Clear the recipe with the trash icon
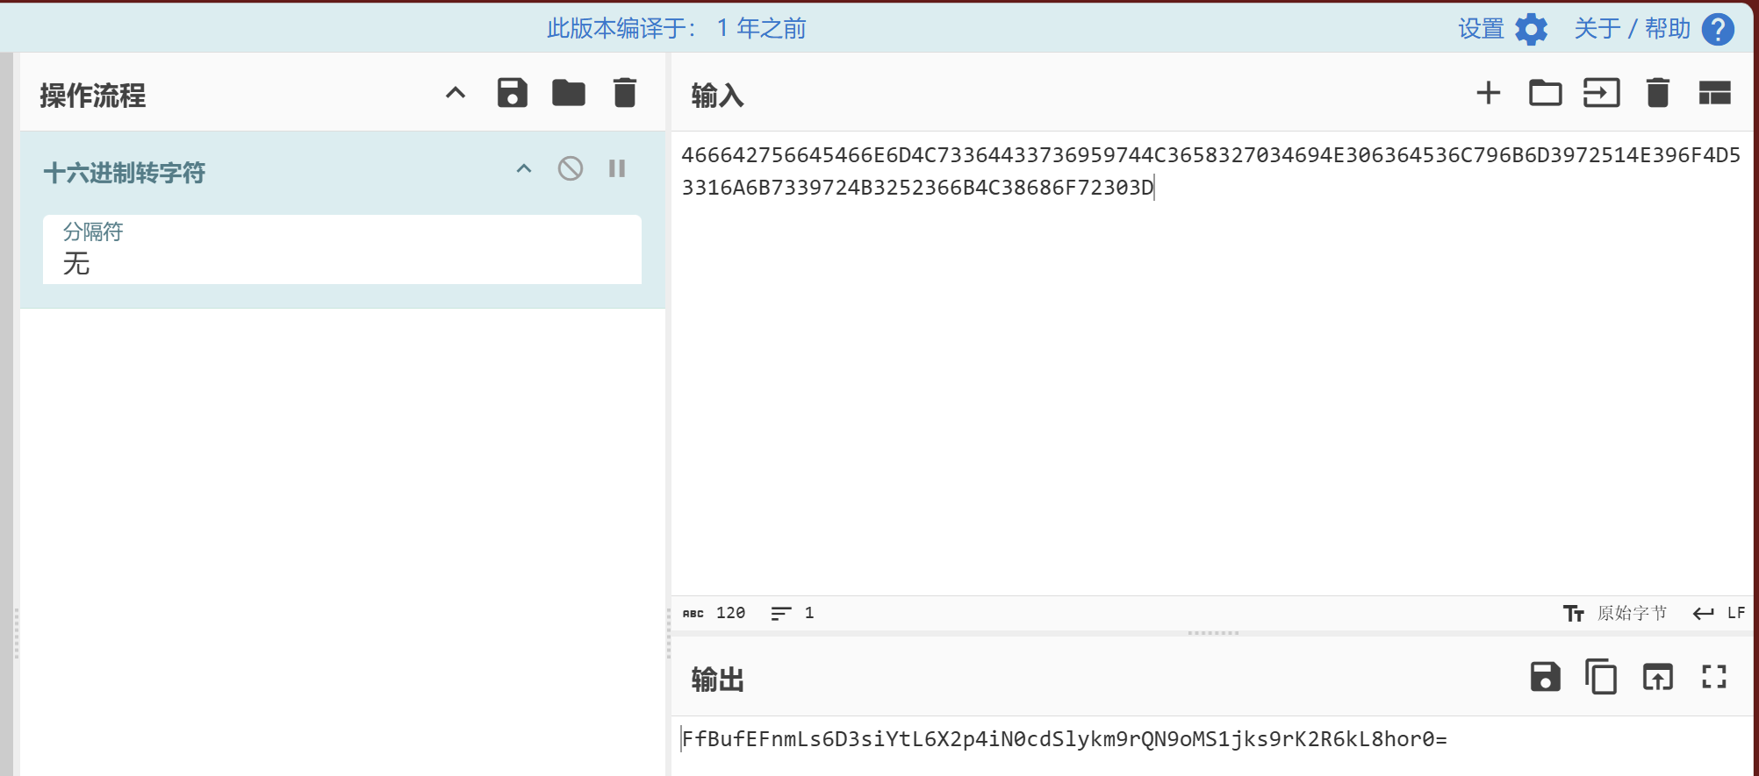This screenshot has height=776, width=1759. [624, 93]
